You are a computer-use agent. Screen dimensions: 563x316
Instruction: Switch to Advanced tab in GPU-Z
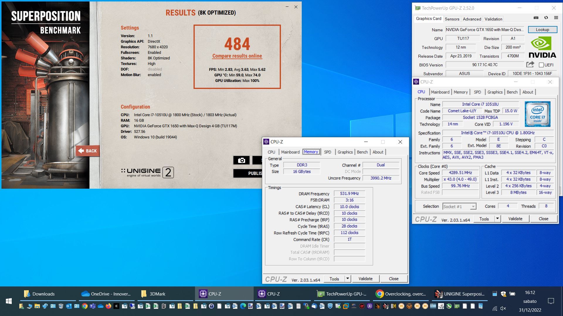(472, 19)
